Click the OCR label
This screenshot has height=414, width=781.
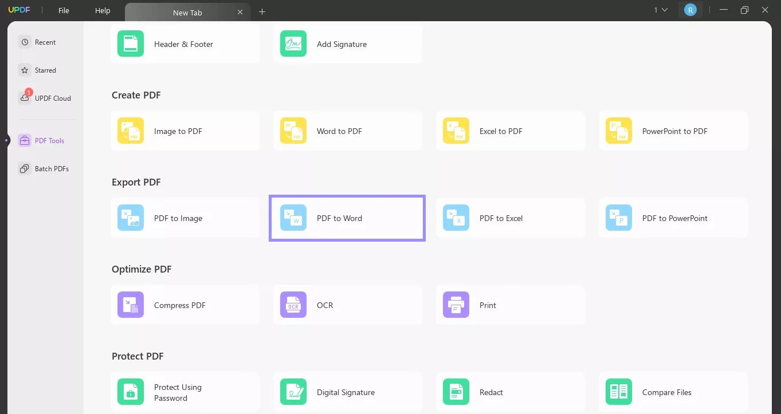[x=325, y=305]
